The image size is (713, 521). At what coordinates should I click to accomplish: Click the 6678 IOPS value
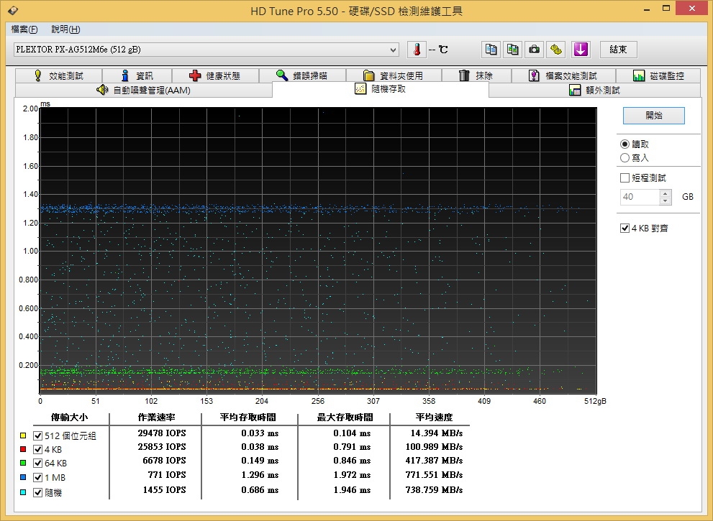pyautogui.click(x=164, y=461)
